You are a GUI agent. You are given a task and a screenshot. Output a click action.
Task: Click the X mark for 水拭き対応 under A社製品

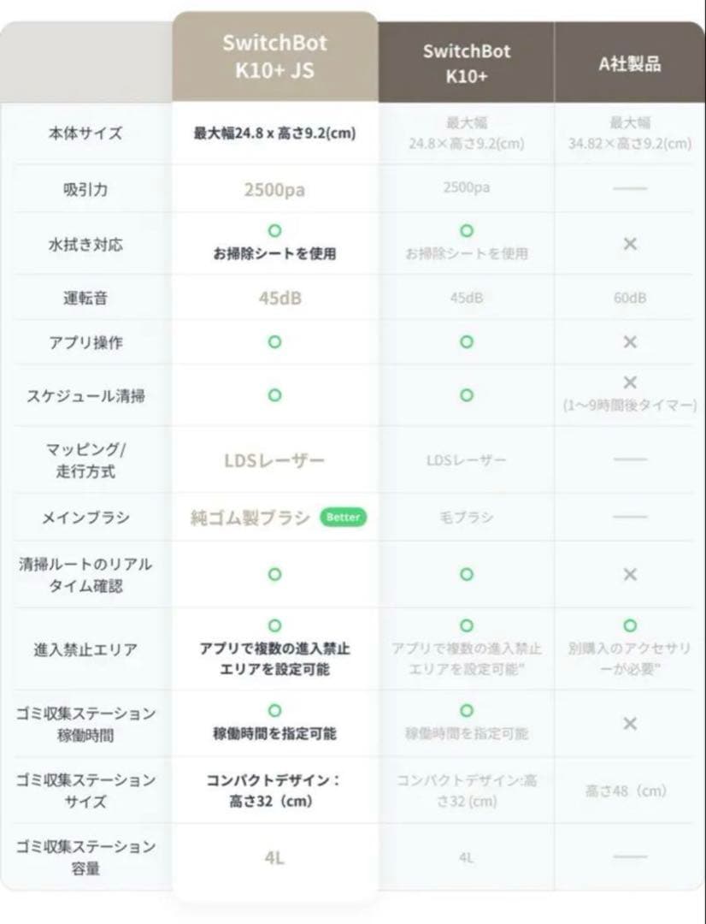tap(630, 244)
